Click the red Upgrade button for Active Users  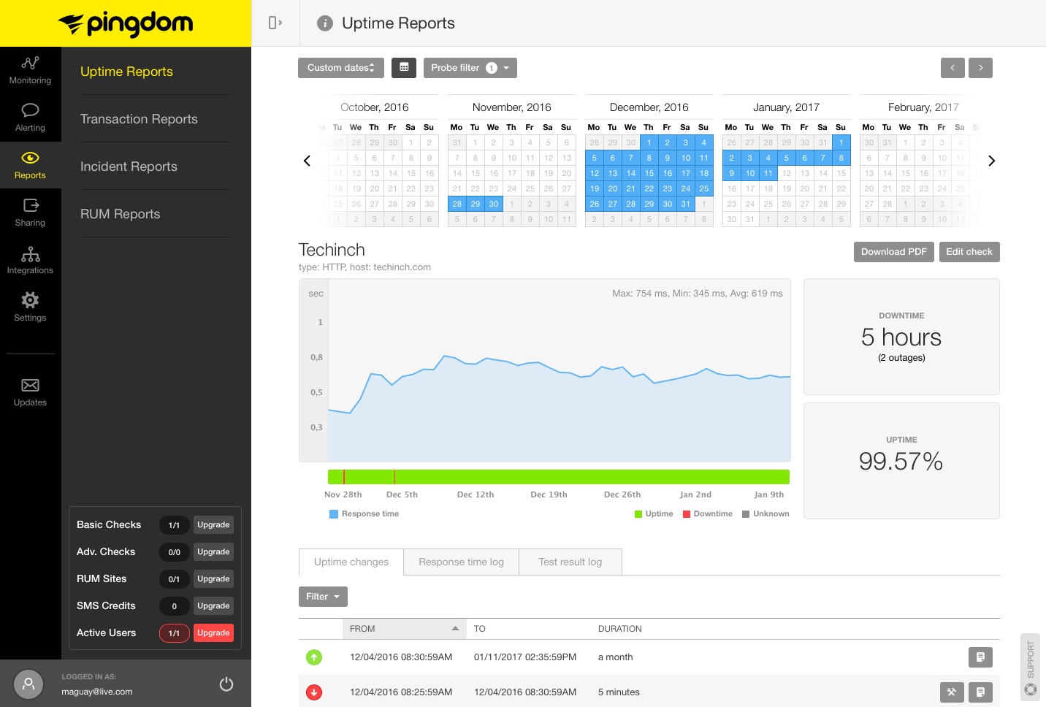coord(213,633)
